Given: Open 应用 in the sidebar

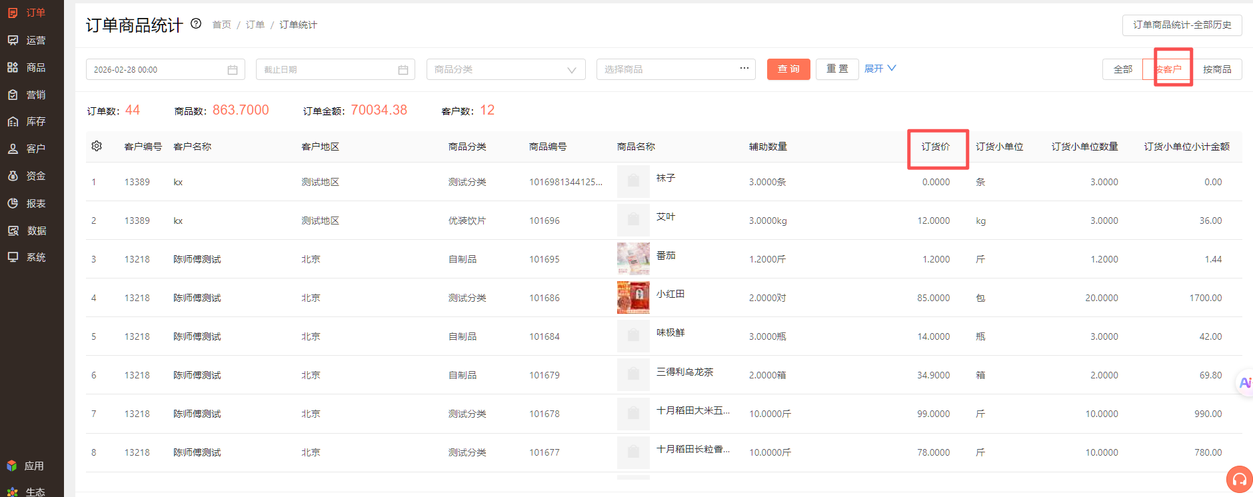Looking at the screenshot, I should click(x=25, y=466).
